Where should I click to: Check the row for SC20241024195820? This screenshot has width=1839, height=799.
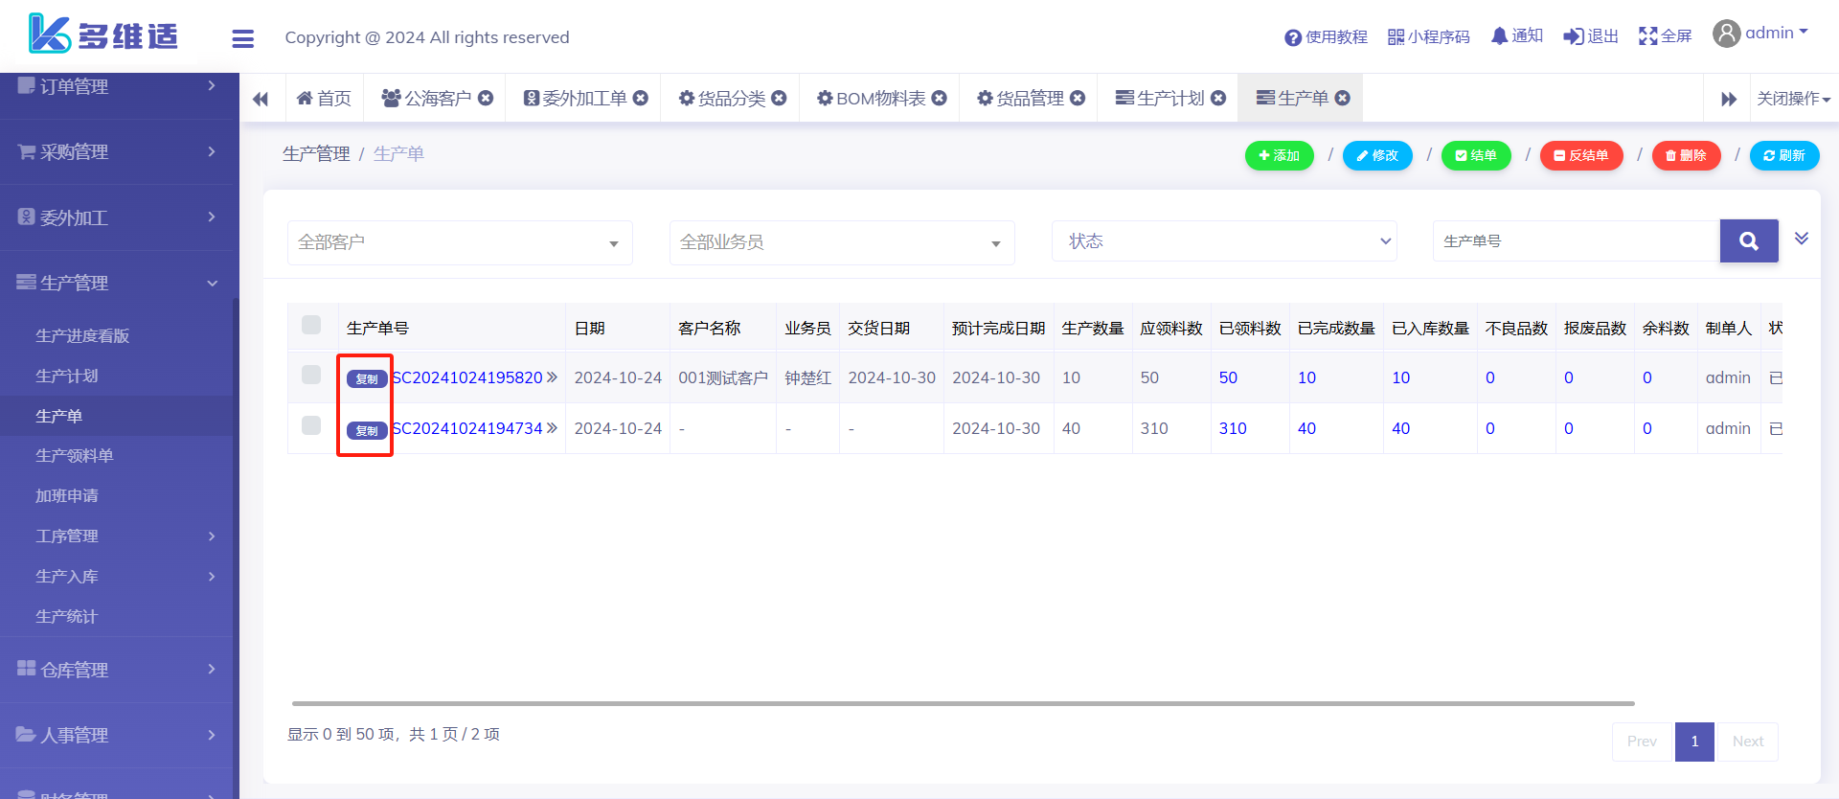pos(311,375)
